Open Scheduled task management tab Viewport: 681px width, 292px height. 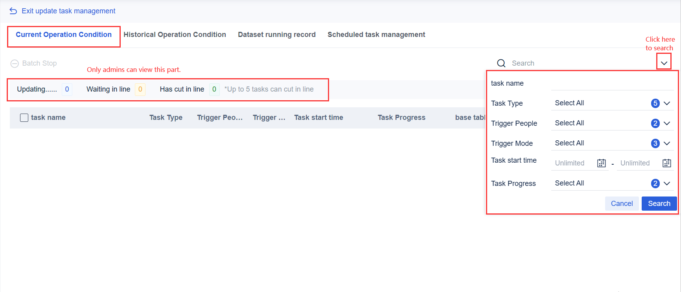point(376,35)
